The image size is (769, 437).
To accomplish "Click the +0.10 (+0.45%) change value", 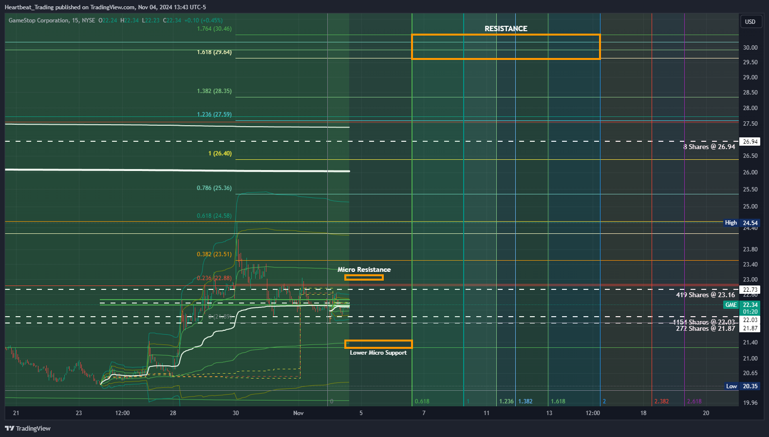I will click(204, 20).
